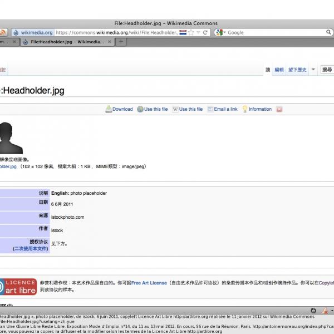
Task: Click the MIME類型 image/jpeg text
Action: pos(121,166)
